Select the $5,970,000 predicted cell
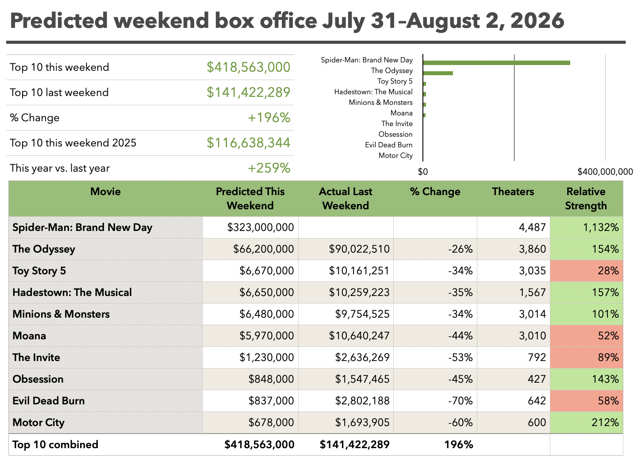The height and width of the screenshot is (461, 637). pos(250,336)
